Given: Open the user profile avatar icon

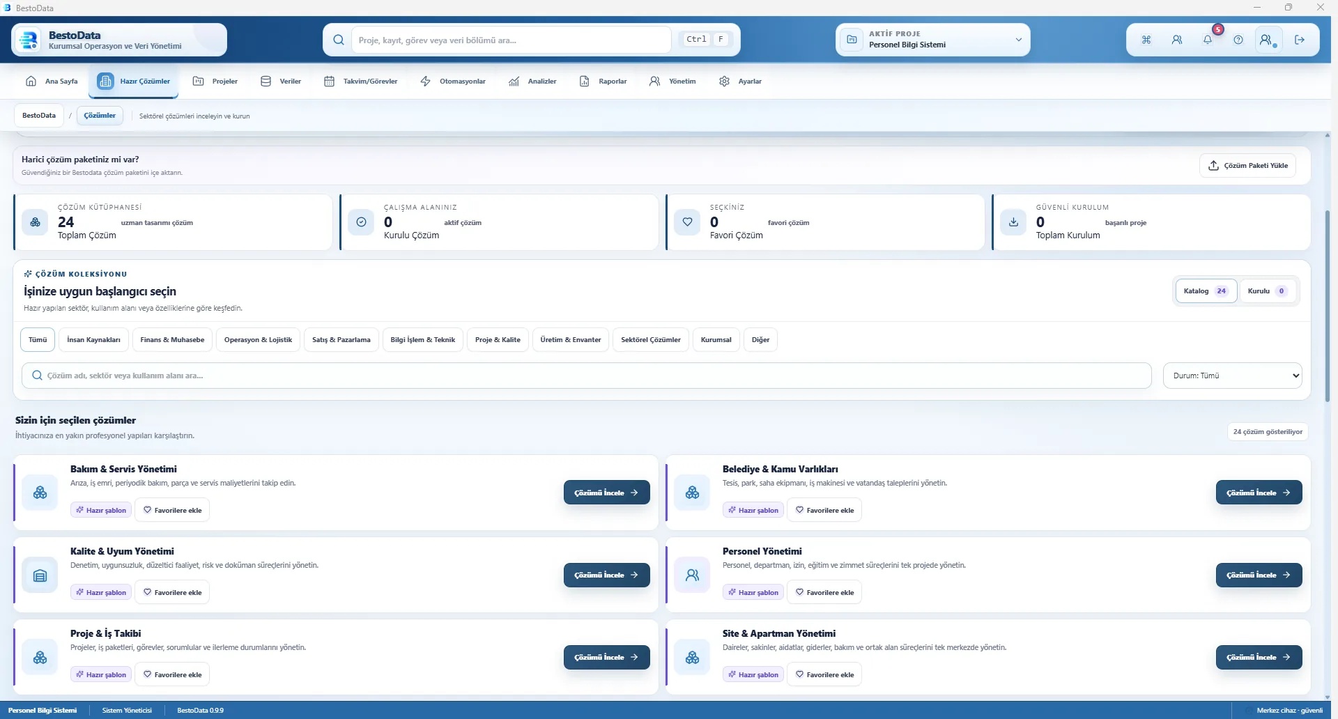Looking at the screenshot, I should (x=1268, y=40).
